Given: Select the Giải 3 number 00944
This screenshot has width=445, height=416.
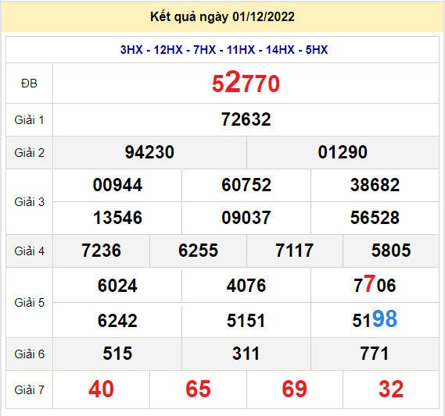Looking at the screenshot, I should 117,185.
